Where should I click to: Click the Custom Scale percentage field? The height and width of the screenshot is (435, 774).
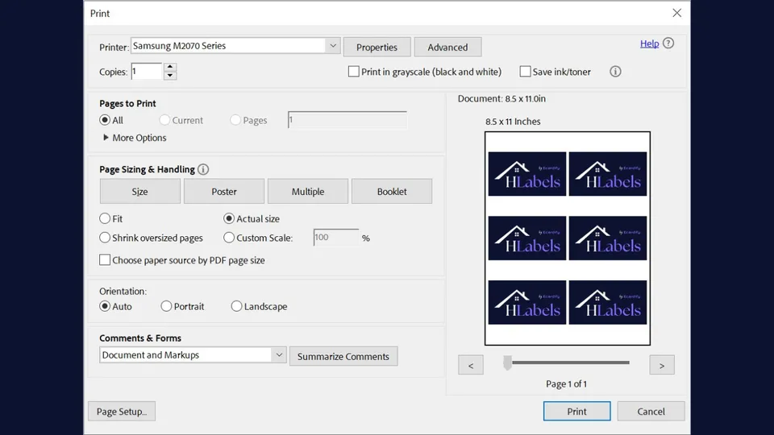pyautogui.click(x=336, y=237)
